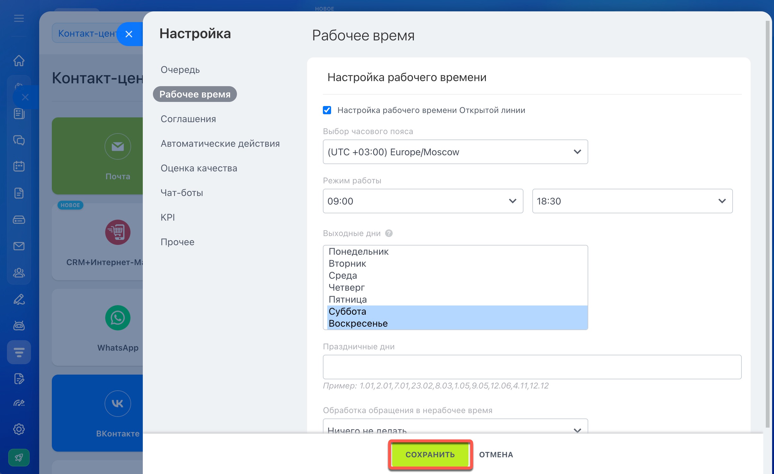Select the highlighted CRM funnel icon
Viewport: 774px width, 474px height.
click(19, 352)
